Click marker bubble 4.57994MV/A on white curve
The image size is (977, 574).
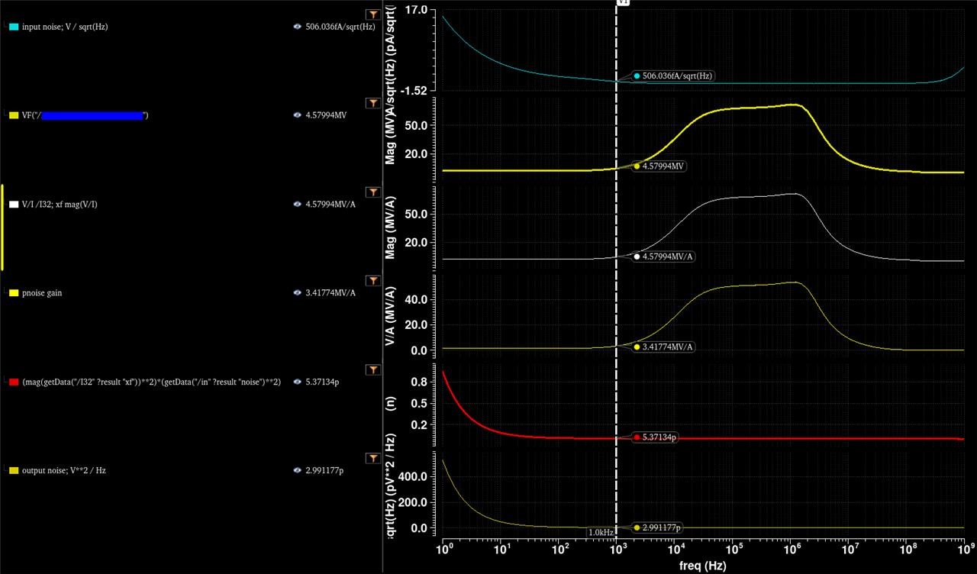point(663,256)
